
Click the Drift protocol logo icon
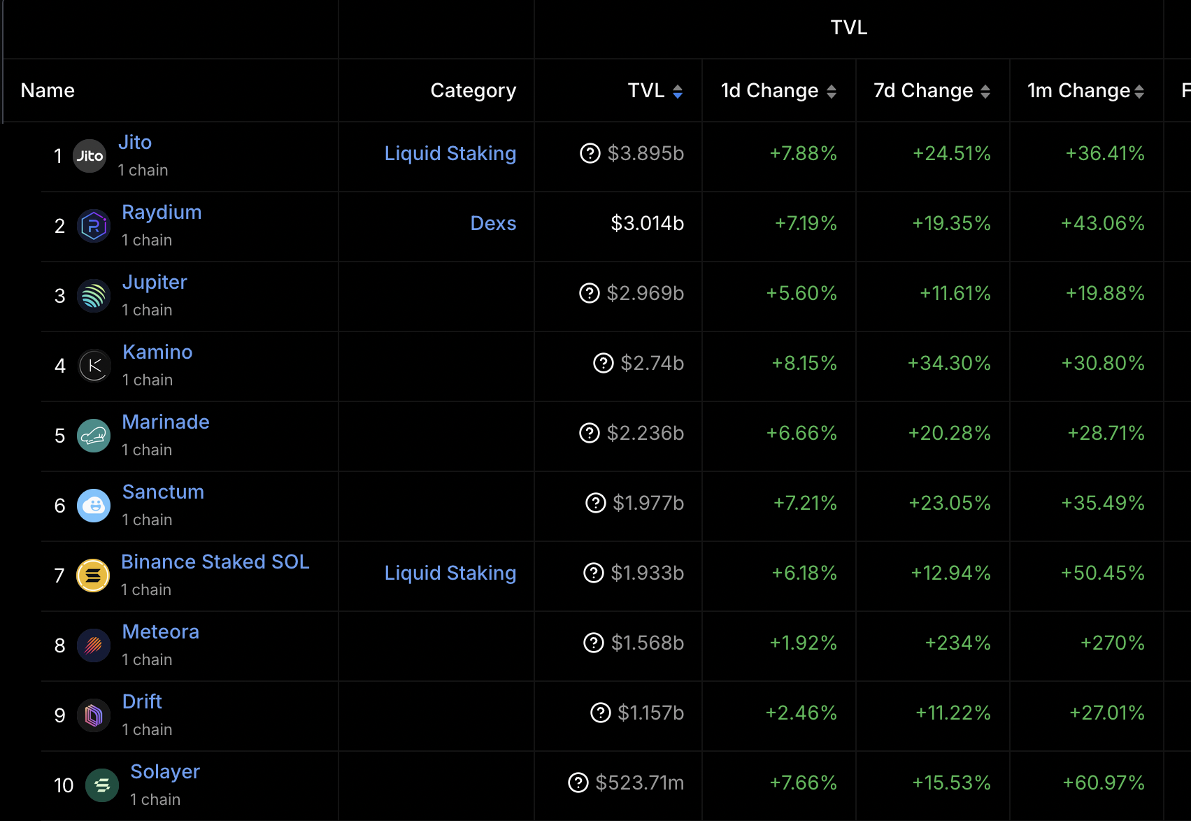94,715
